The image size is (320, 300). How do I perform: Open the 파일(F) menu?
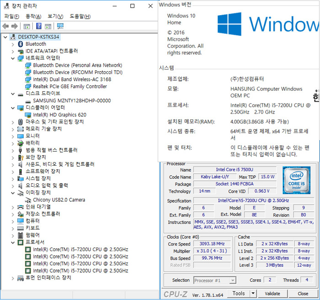[11, 16]
